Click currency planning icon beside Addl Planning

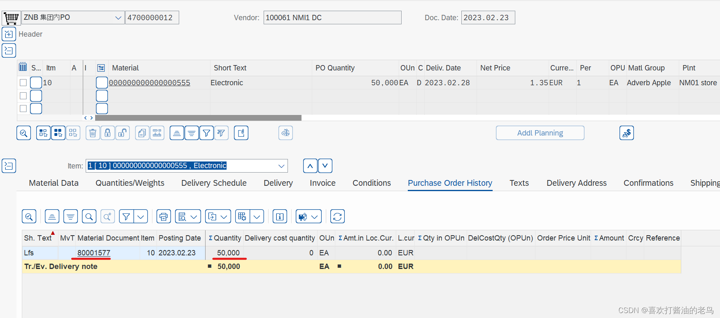[x=626, y=133]
